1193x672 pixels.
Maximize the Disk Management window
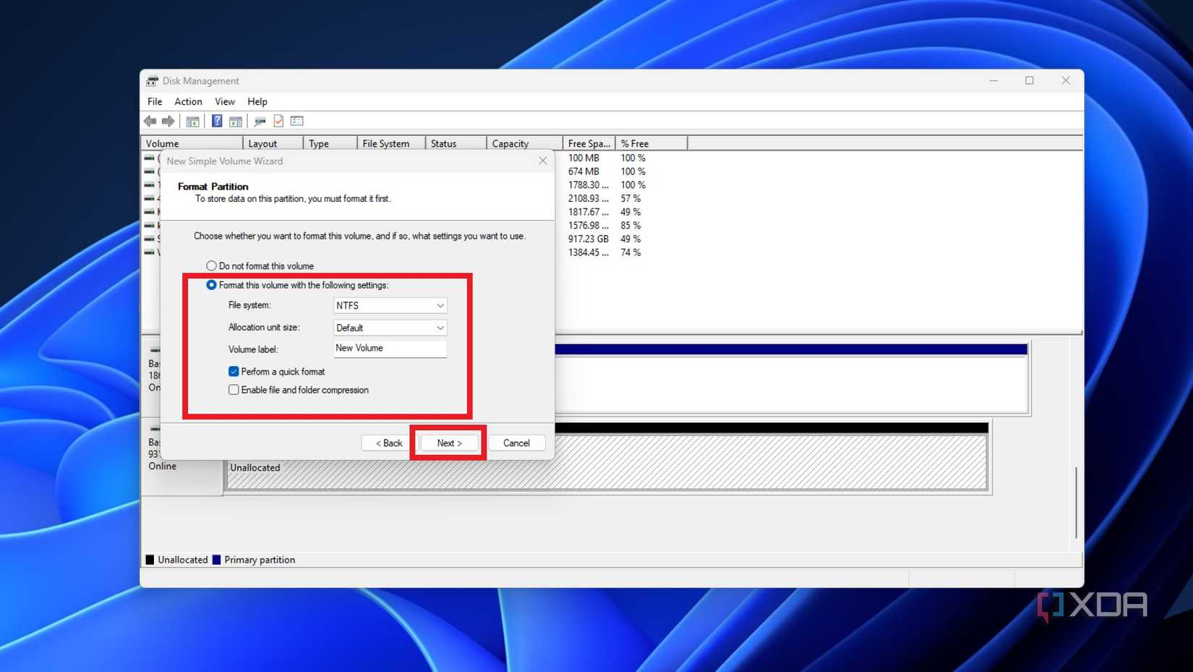point(1030,80)
